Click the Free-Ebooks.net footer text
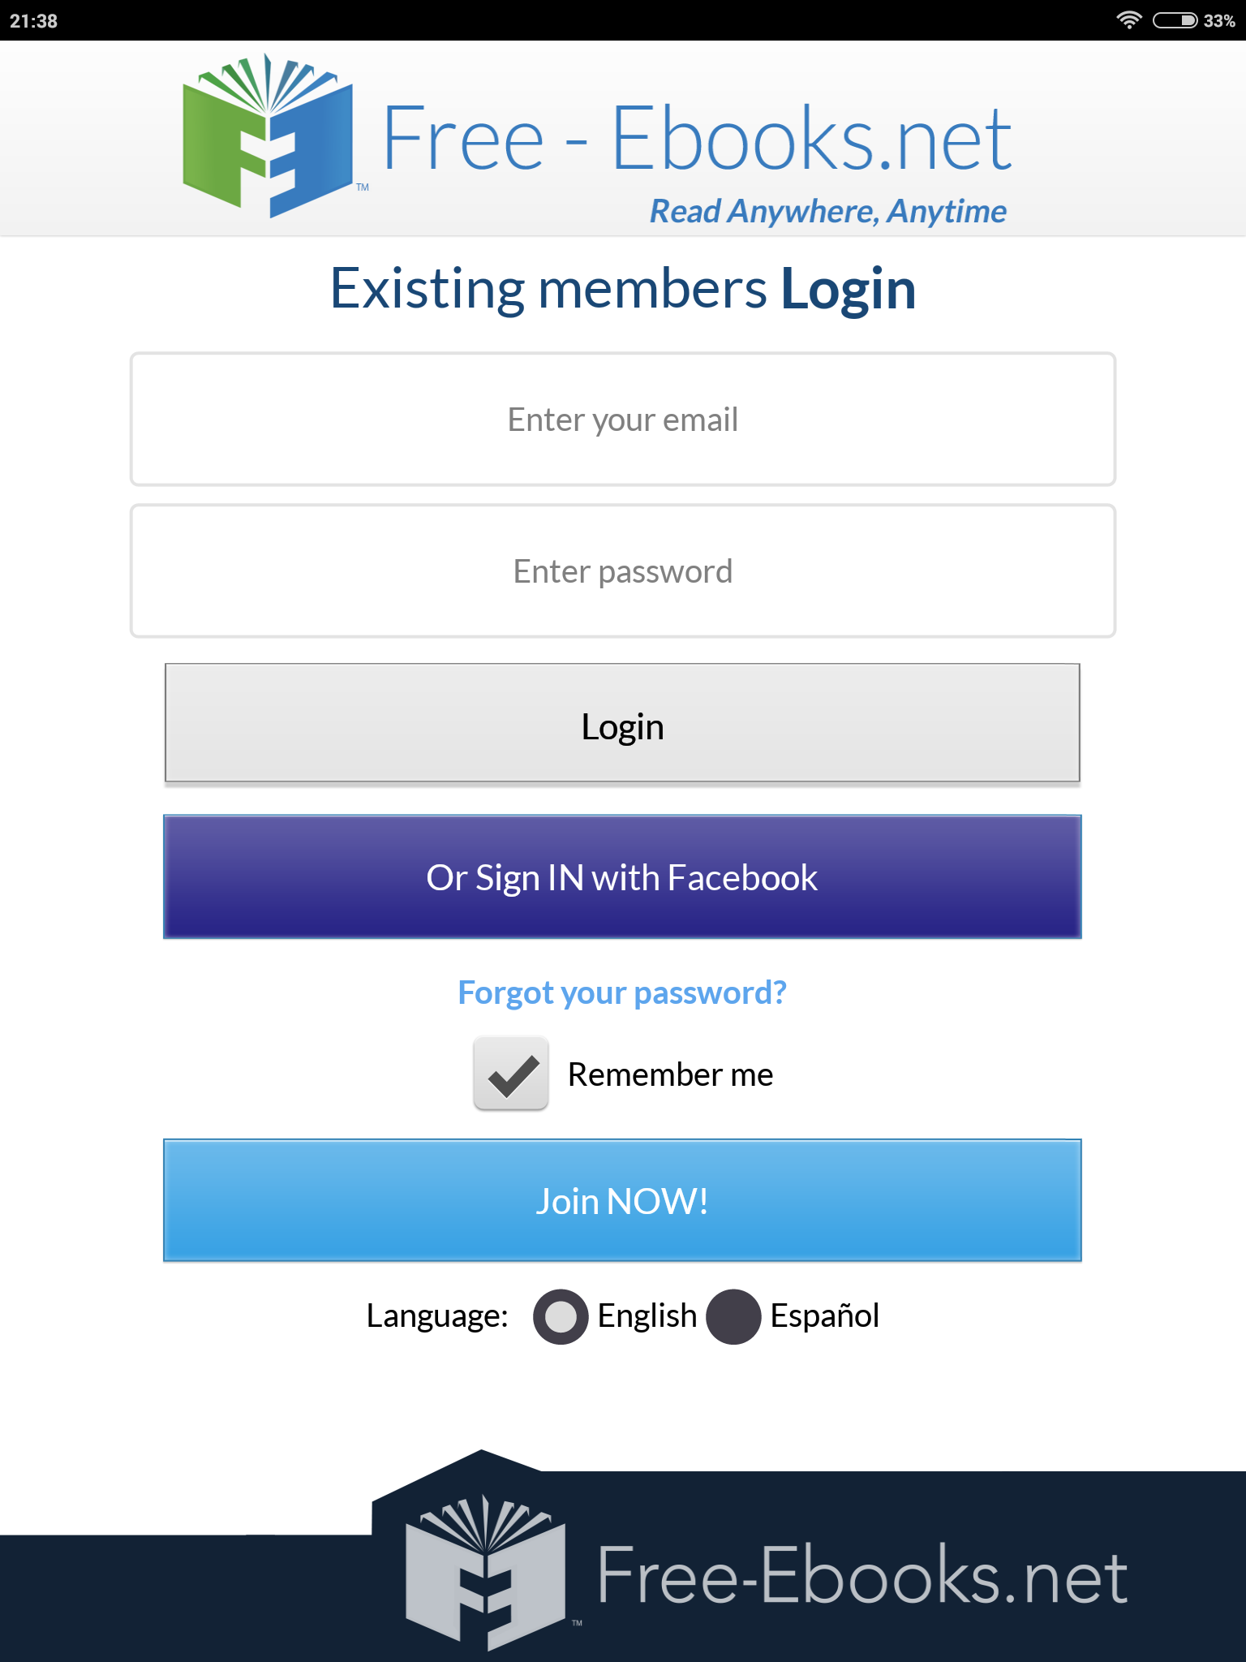Viewport: 1246px width, 1662px height. [x=861, y=1576]
